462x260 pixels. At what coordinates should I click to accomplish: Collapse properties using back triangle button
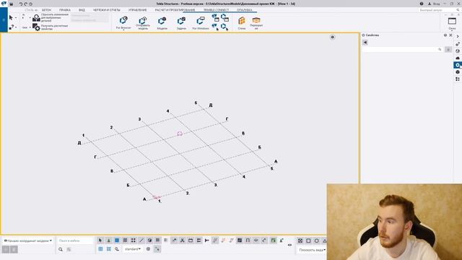pyautogui.click(x=365, y=43)
